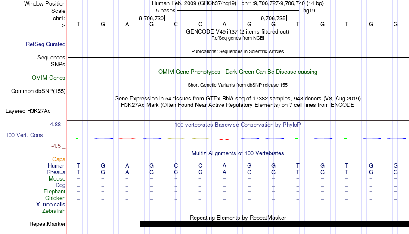Image resolution: width=409 pixels, height=234 pixels.
Task: Click the 100 Vert. Cons track label
Action: 24,135
